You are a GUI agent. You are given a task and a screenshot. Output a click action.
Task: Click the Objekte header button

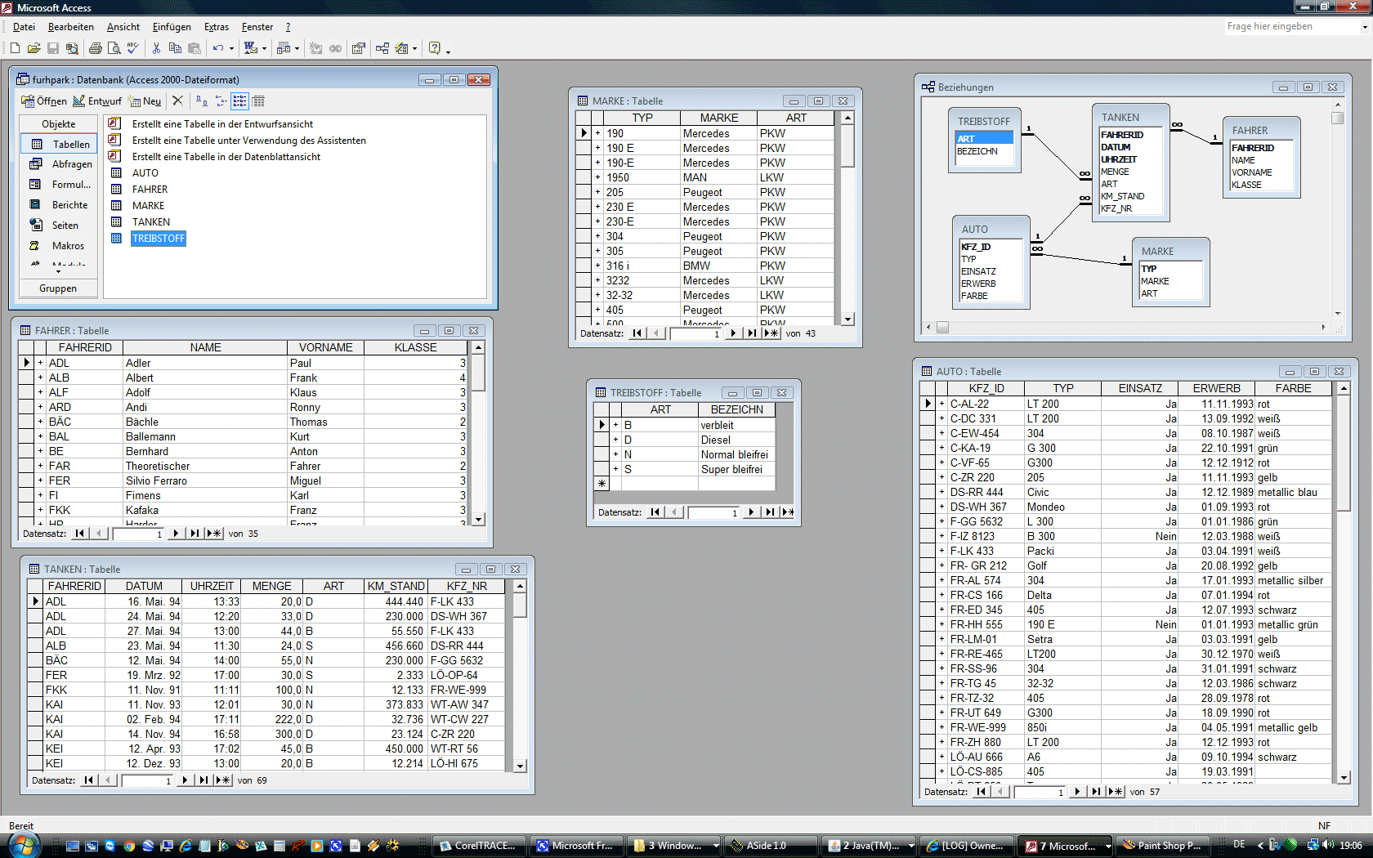coord(59,124)
